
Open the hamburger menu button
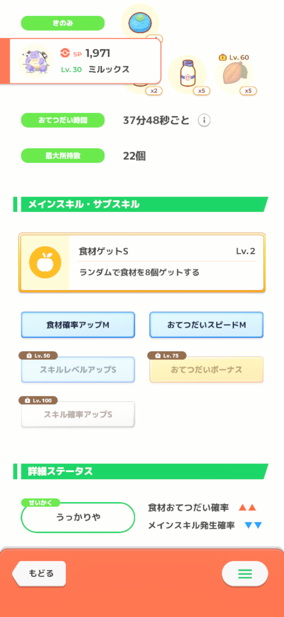tap(245, 573)
